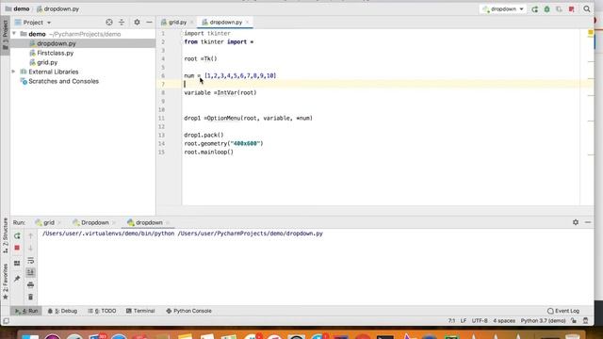Open the Python Console tool window
Viewport: 603px width, 339px height.
[x=188, y=311]
